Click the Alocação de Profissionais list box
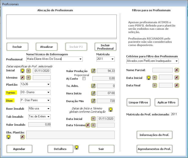 pos(61,27)
